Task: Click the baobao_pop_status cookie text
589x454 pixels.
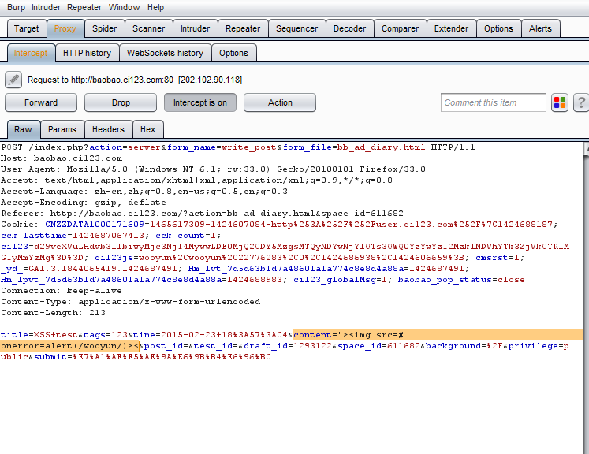Action: 461,280
